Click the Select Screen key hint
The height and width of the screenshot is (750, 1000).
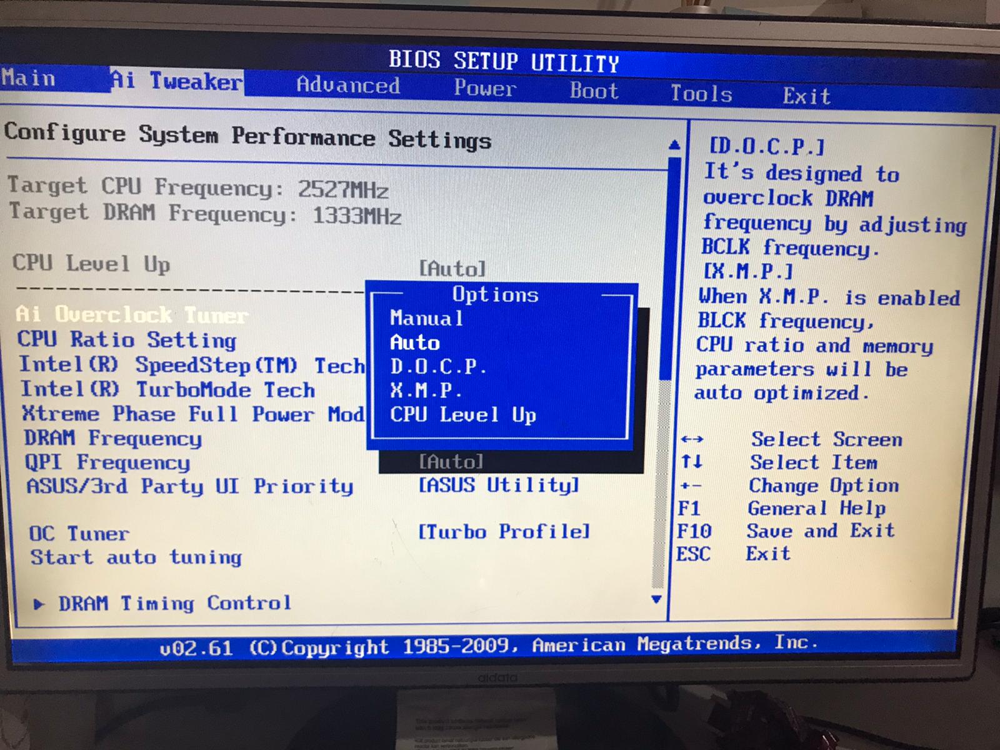click(791, 439)
